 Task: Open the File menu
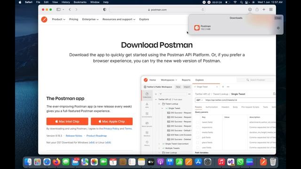[38, 2]
